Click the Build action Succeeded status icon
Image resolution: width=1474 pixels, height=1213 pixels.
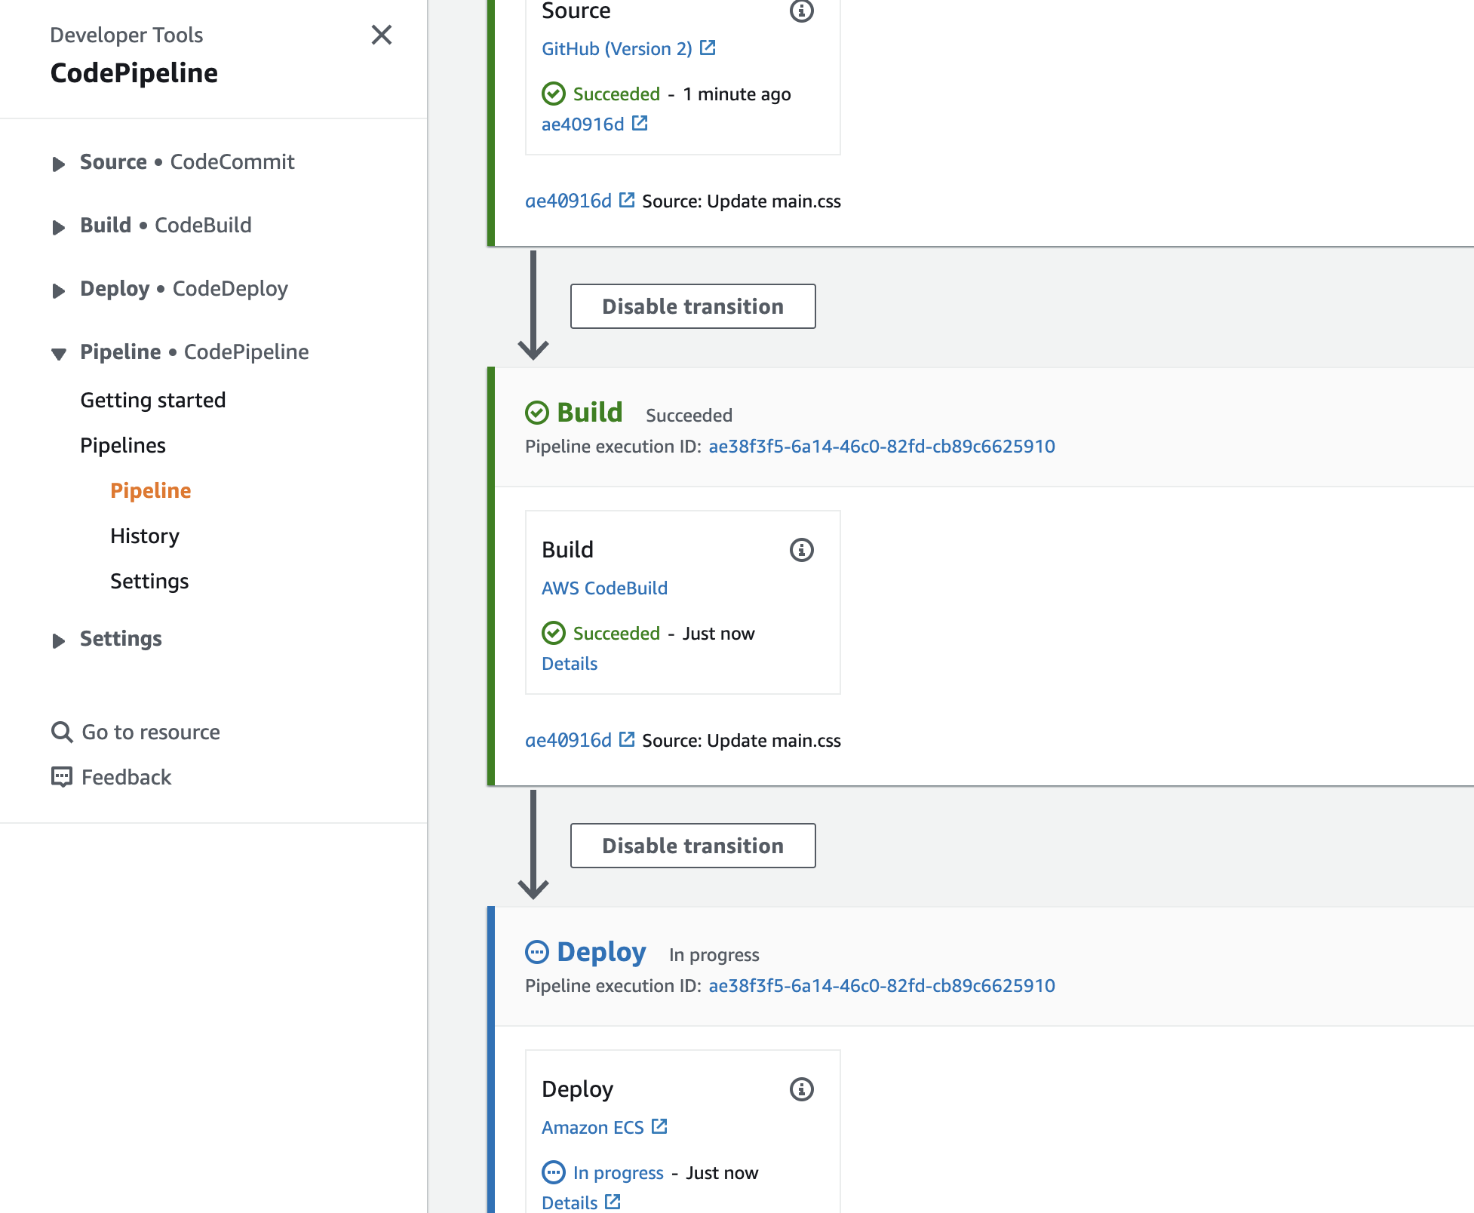pyautogui.click(x=554, y=633)
